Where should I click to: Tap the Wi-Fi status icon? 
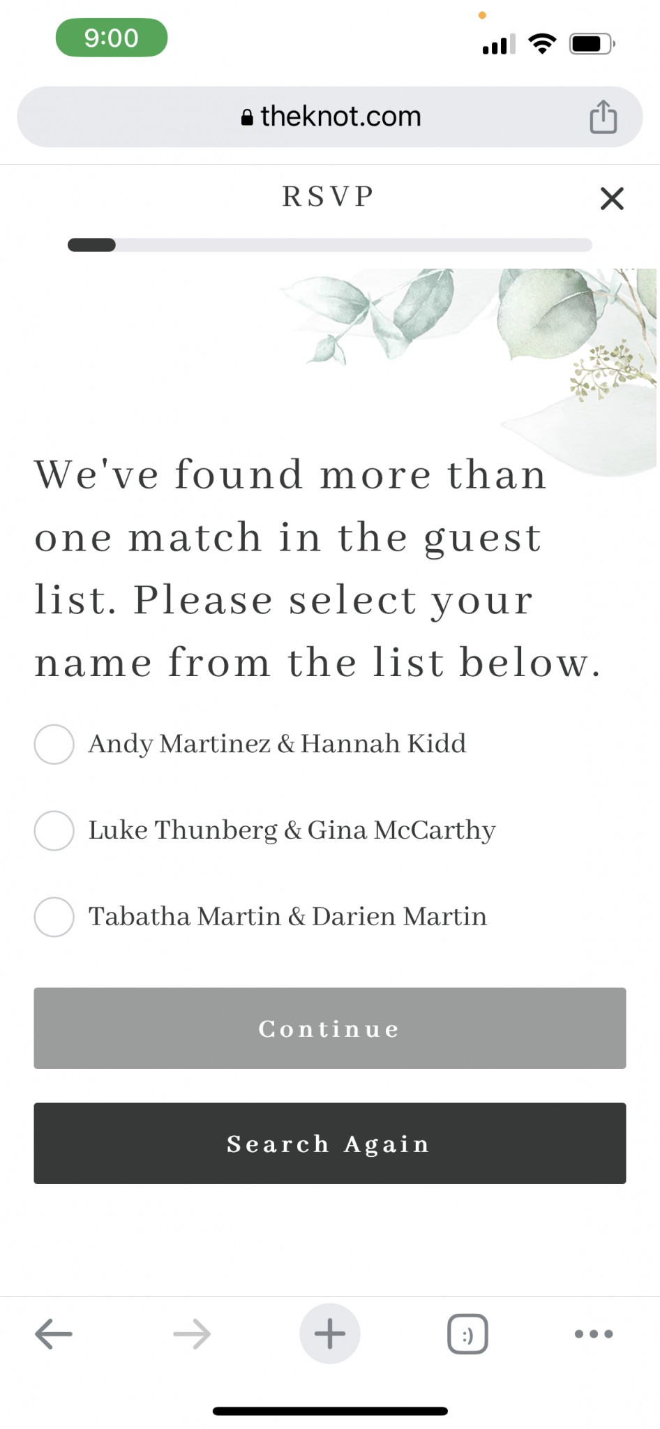pyautogui.click(x=542, y=43)
